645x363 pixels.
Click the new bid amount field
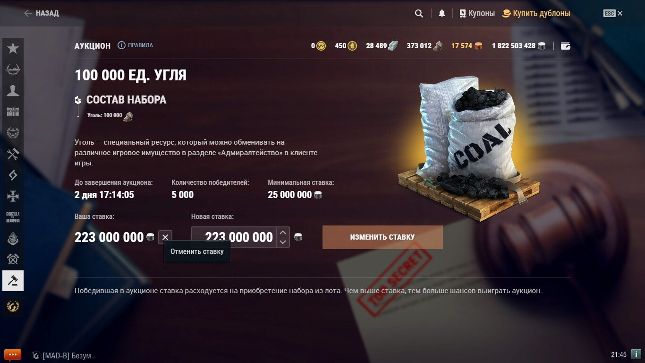coord(235,237)
